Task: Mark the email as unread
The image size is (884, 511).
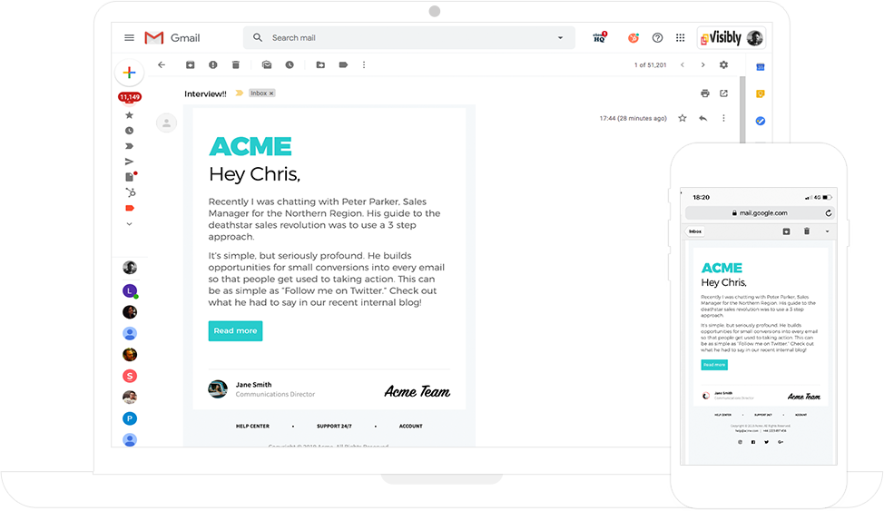Action: tap(267, 64)
